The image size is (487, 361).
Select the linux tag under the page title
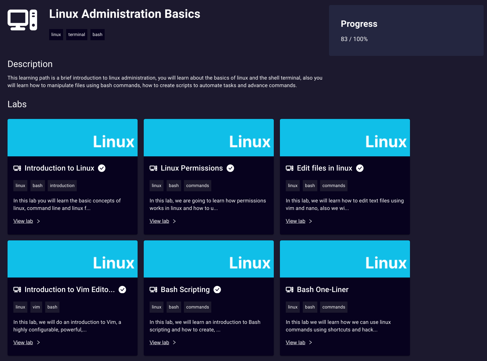tap(56, 35)
